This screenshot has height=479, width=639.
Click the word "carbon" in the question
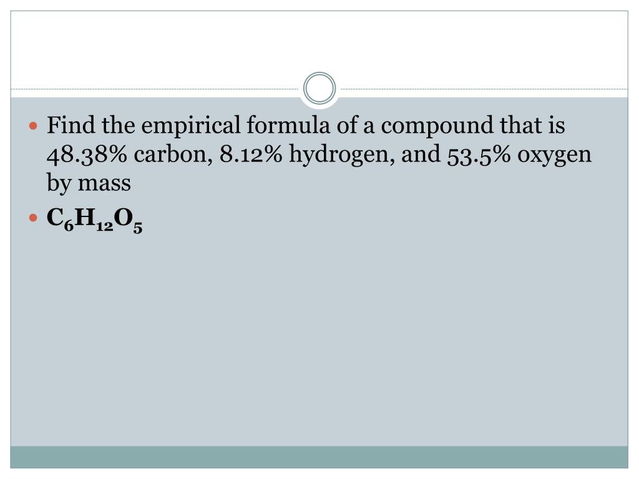(173, 155)
